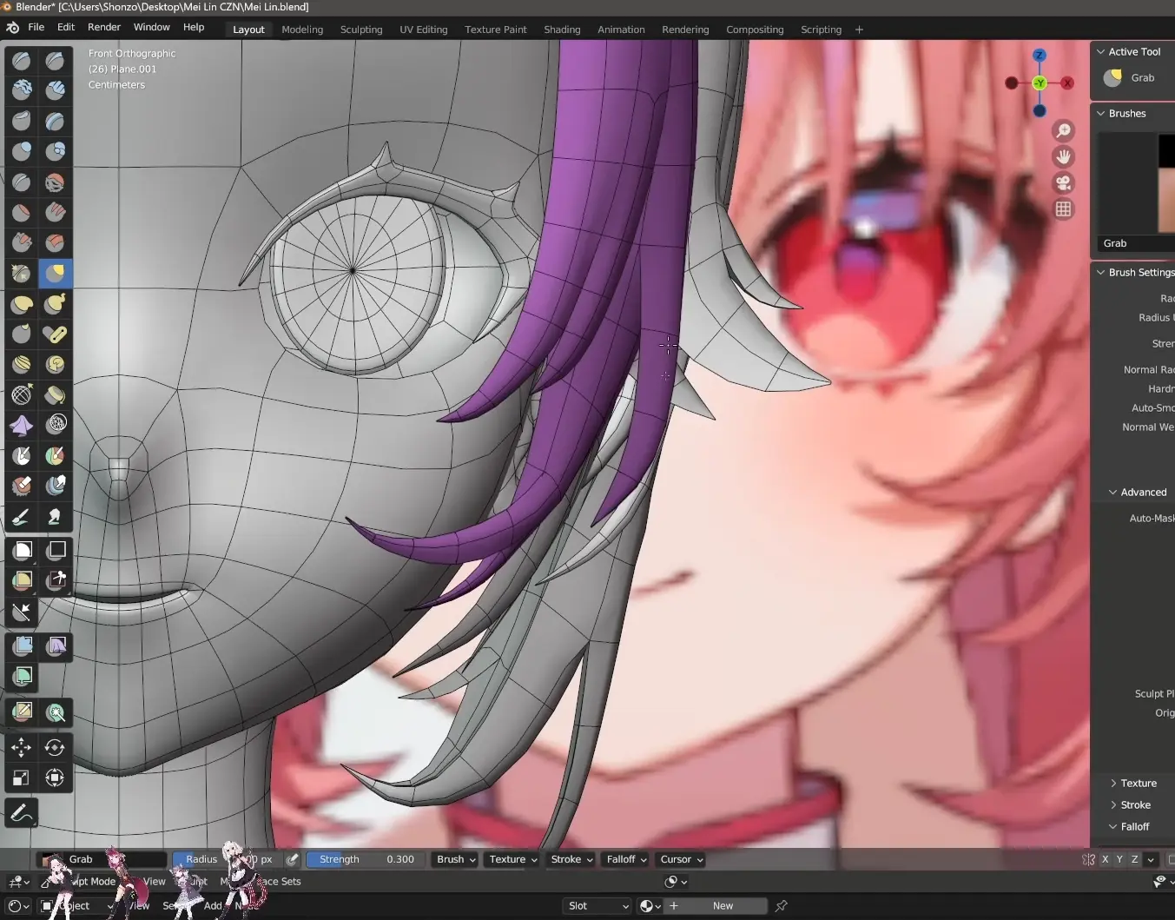Activate the Move transform tool

pos(22,748)
